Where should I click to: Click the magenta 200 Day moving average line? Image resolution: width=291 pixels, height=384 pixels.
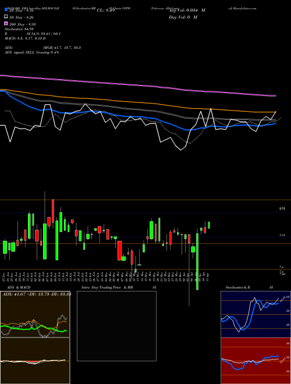[138, 85]
